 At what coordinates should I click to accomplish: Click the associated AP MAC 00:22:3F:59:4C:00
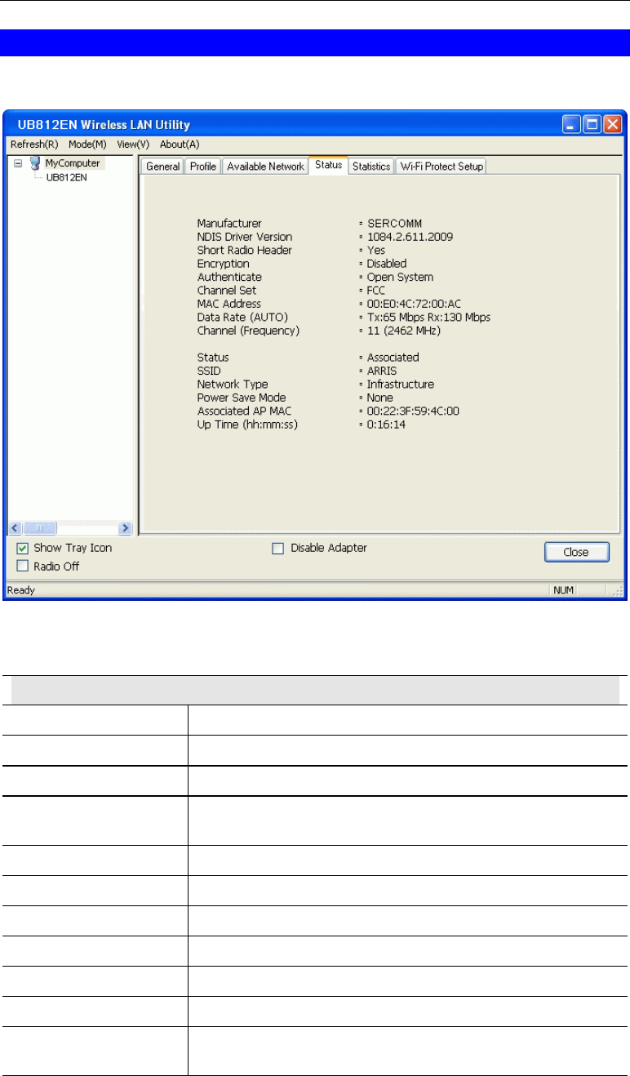(x=413, y=411)
